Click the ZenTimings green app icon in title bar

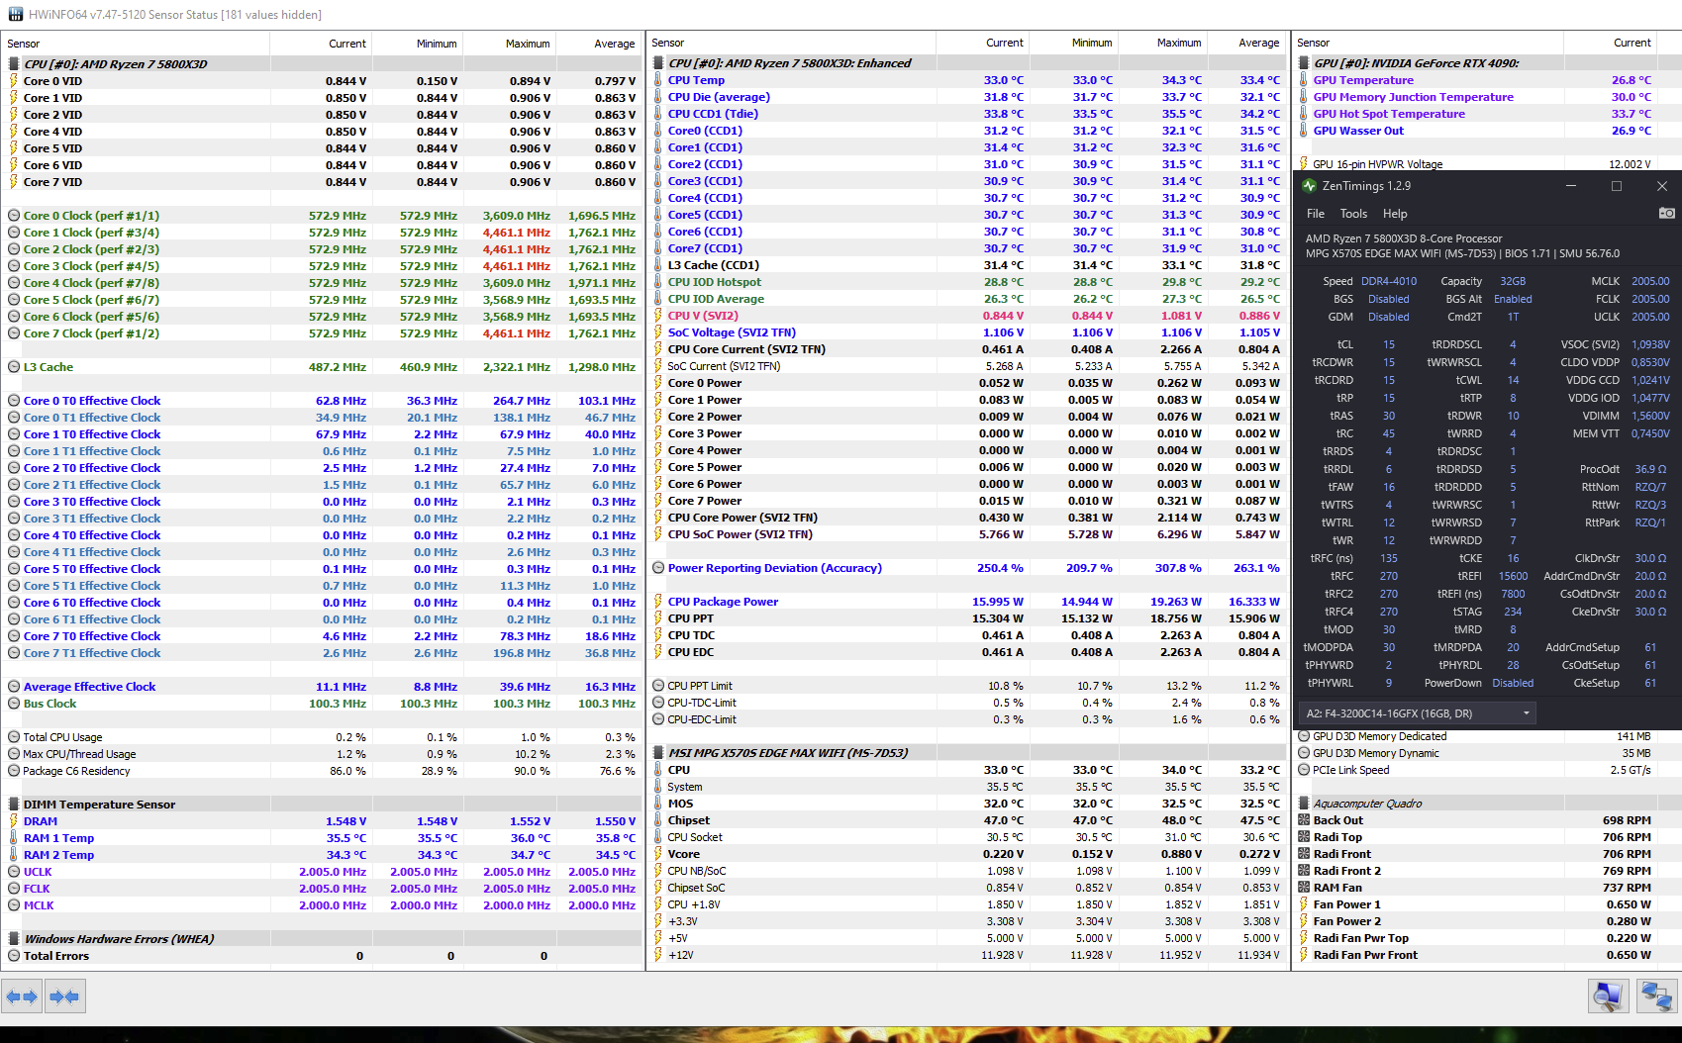pyautogui.click(x=1310, y=186)
